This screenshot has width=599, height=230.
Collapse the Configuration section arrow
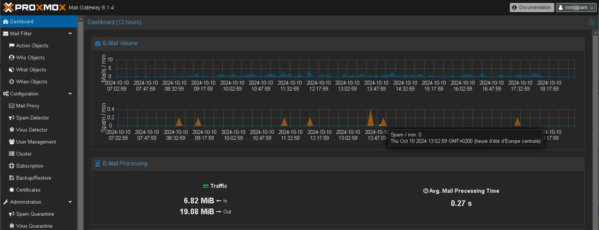pos(70,94)
